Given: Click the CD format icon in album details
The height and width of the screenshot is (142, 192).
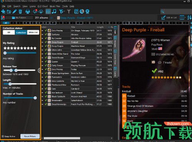Looking at the screenshot, I should (x=153, y=62).
